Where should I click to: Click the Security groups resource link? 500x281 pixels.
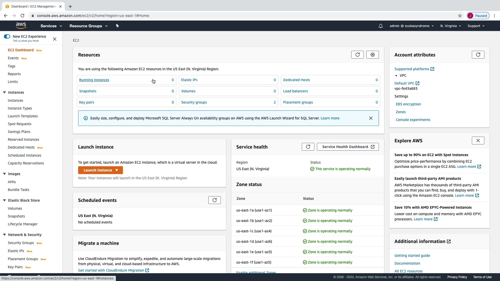tap(194, 102)
